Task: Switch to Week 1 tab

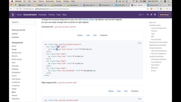Action: pos(26,5)
